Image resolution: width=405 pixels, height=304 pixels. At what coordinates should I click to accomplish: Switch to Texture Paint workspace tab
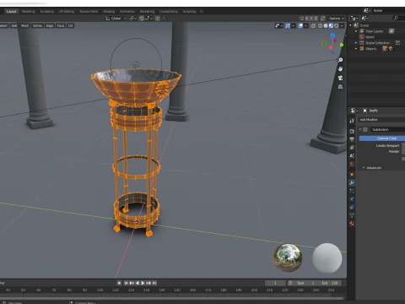pos(89,12)
